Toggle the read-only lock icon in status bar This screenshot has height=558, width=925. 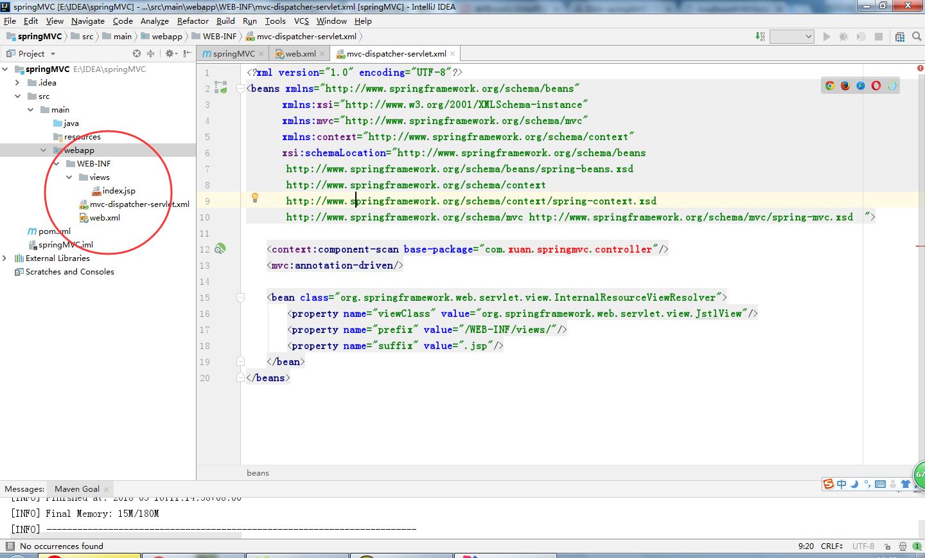coord(889,546)
